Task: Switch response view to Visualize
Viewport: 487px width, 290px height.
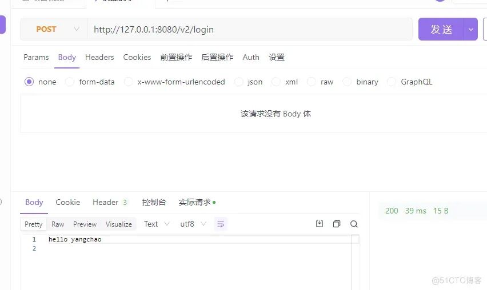Action: 119,224
